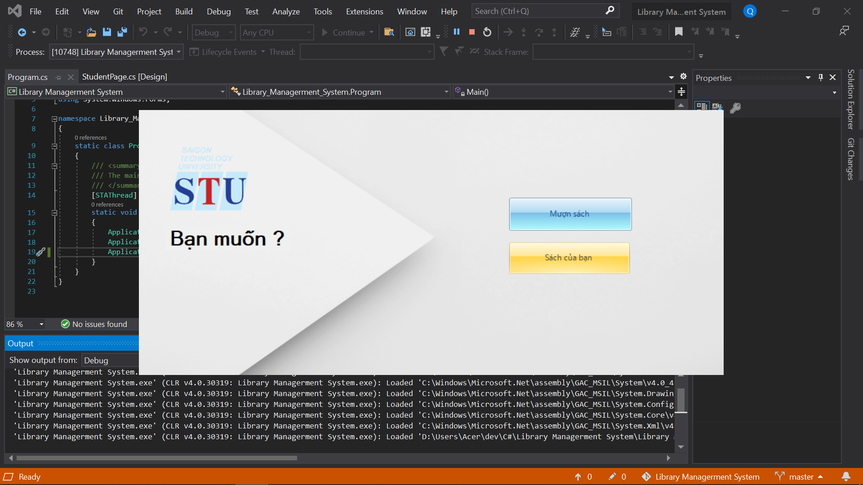
Task: Open Property Pages wrench icon
Action: tap(735, 107)
